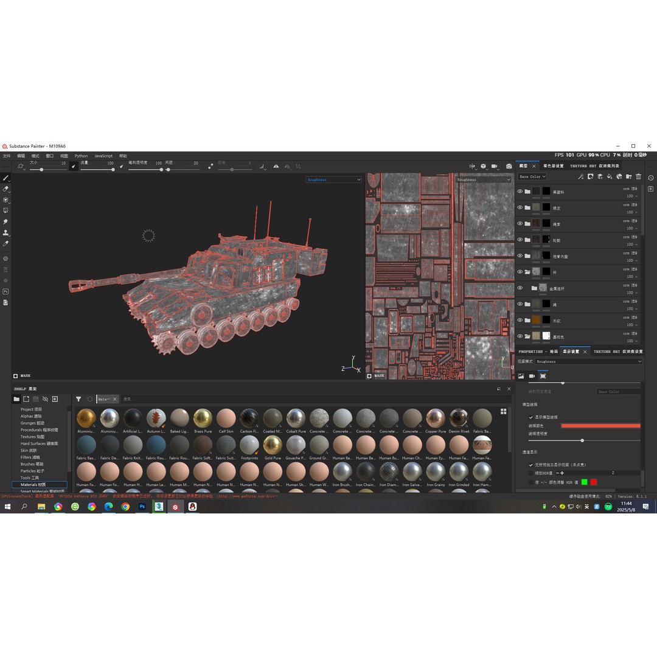Image resolution: width=657 pixels, height=657 pixels.
Task: Open the JavaScript menu
Action: click(103, 156)
